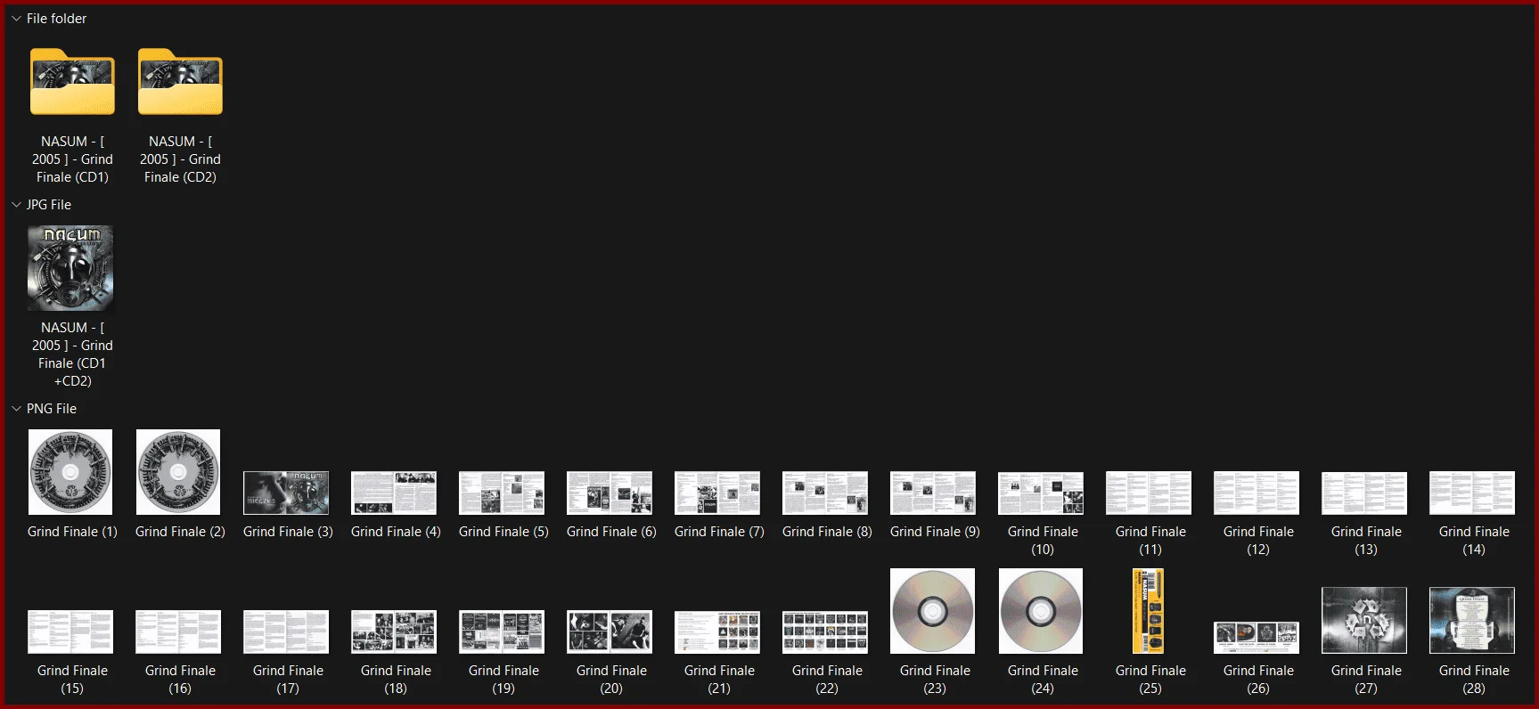Select the NASUM Grind Finale (CD2) folder icon
1539x709 pixels.
[180, 81]
